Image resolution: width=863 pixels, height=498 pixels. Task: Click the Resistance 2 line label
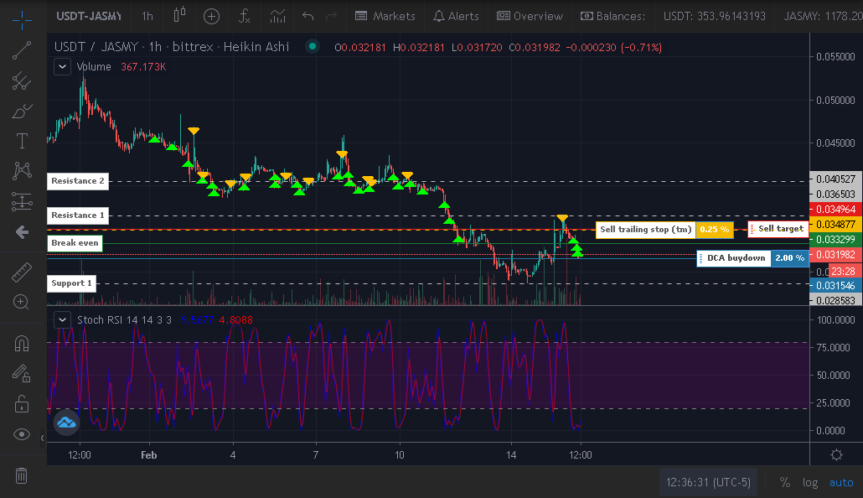tap(78, 181)
